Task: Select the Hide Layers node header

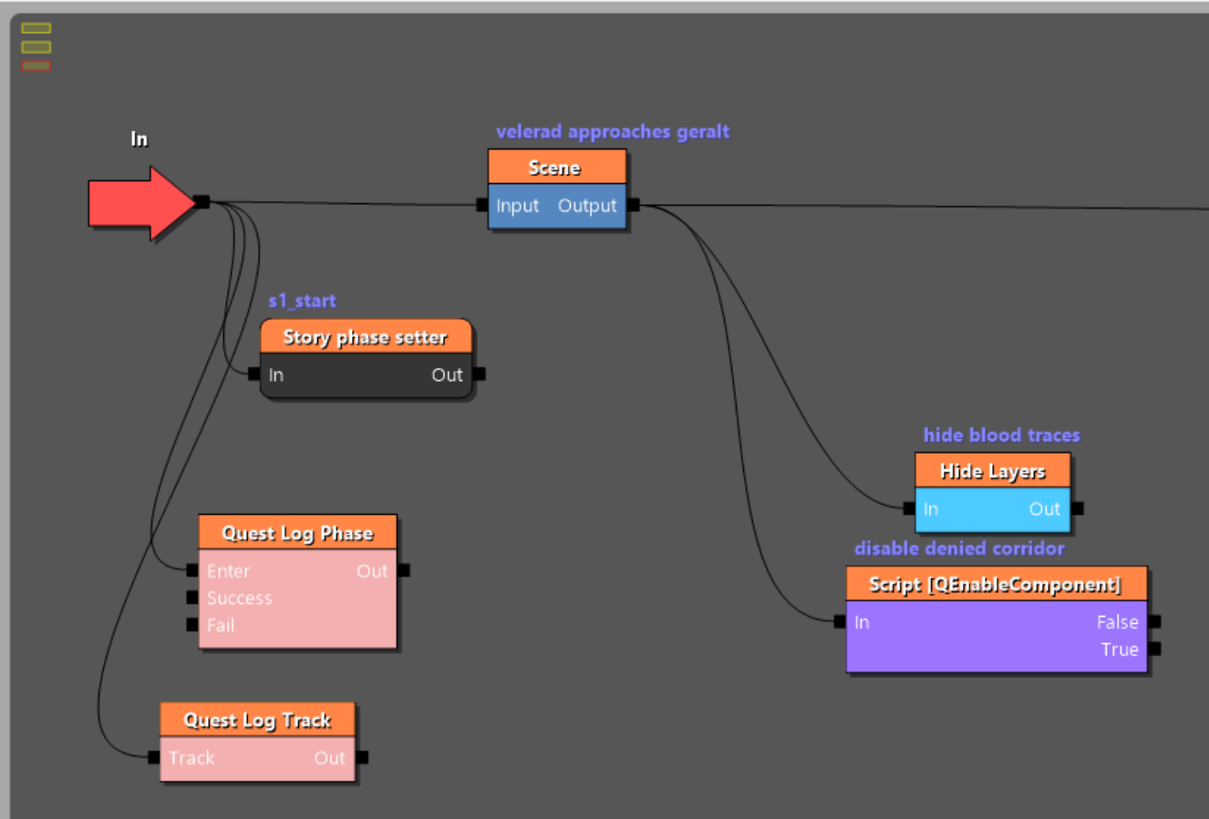Action: tap(992, 471)
